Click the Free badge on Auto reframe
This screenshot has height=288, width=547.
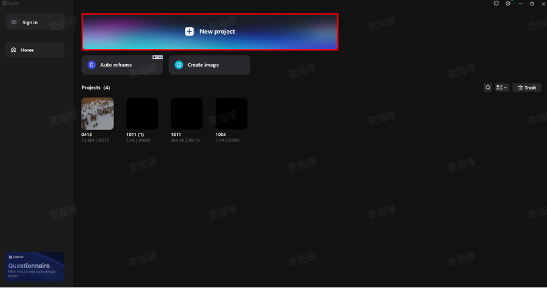tap(158, 57)
